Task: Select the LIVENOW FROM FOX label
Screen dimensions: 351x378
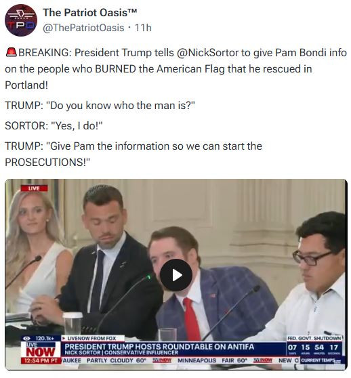Action: 91,339
